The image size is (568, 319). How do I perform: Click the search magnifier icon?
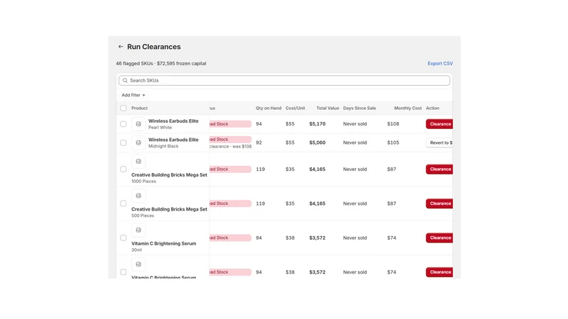pos(125,81)
